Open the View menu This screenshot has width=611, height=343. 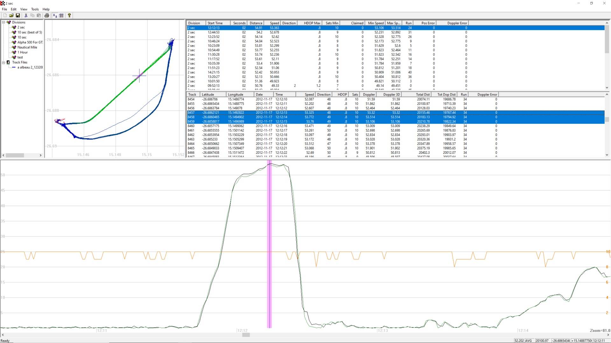pos(24,9)
